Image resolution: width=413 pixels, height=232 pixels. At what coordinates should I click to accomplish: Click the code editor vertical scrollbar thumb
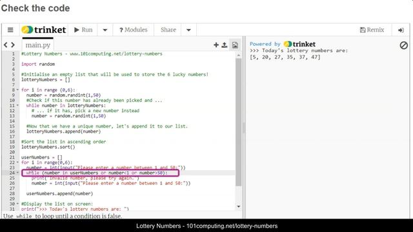point(239,122)
